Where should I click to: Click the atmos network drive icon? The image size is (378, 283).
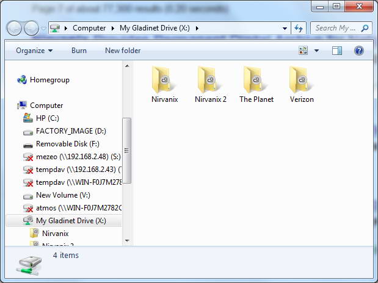28,208
